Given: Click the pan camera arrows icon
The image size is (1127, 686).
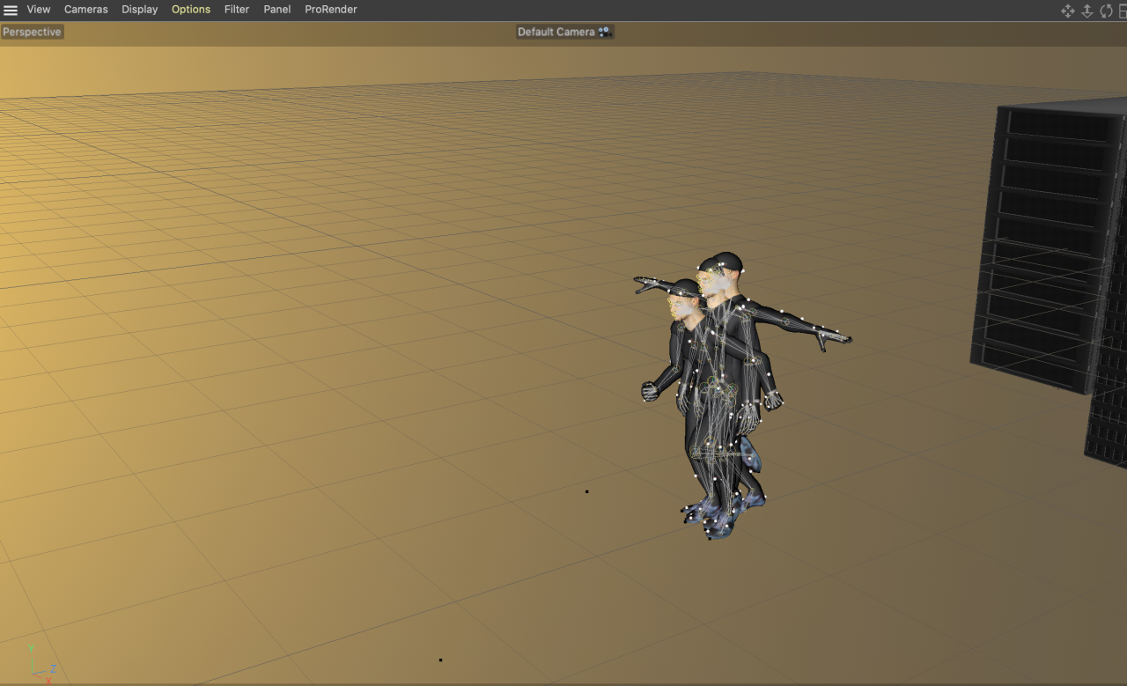Looking at the screenshot, I should click(x=1067, y=11).
